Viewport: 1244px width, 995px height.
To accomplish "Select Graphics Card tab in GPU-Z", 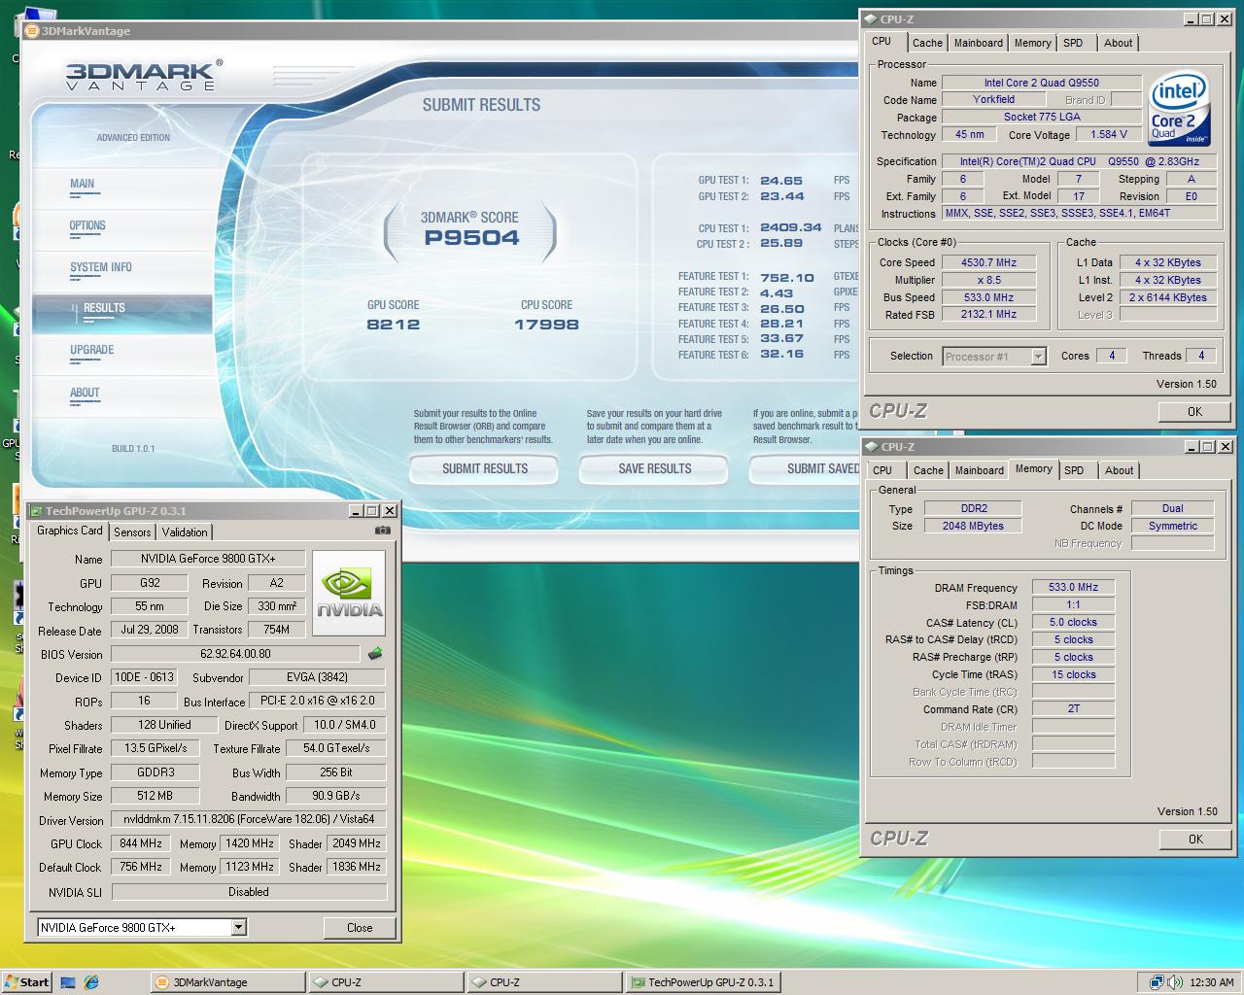I will pyautogui.click(x=69, y=531).
